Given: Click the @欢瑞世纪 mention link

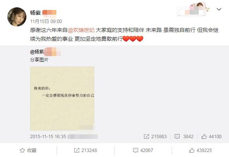Looking at the screenshot, I should coord(81,30).
